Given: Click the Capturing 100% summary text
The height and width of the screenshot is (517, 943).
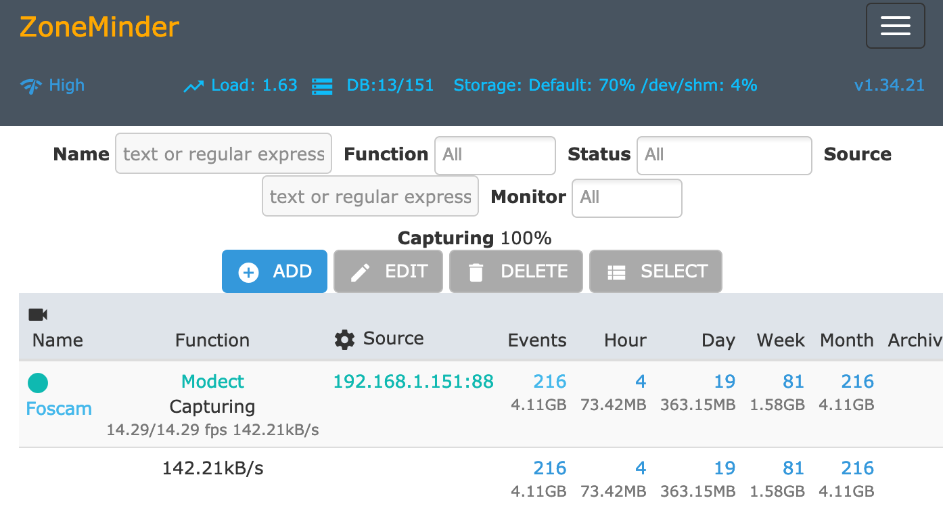Looking at the screenshot, I should (x=474, y=238).
